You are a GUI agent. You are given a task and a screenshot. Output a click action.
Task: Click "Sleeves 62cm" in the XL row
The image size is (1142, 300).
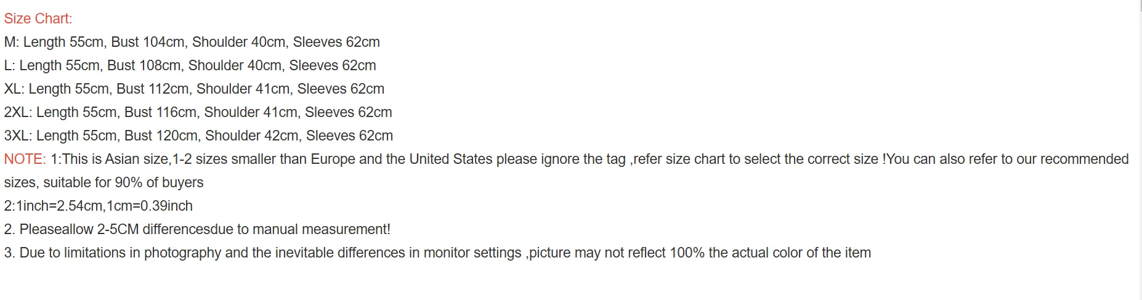coord(341,89)
